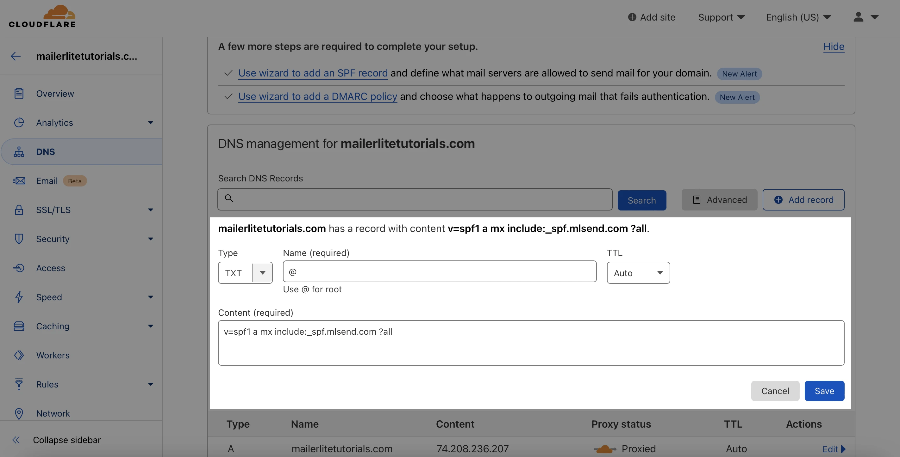Expand the Analytics section arrow

[x=151, y=122]
